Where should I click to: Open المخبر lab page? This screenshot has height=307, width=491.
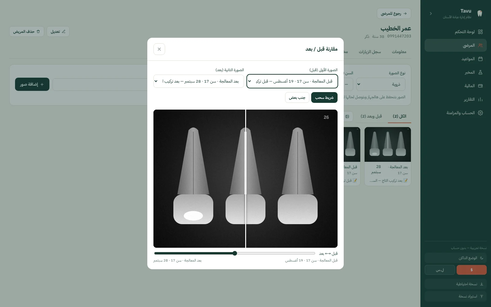(456, 72)
